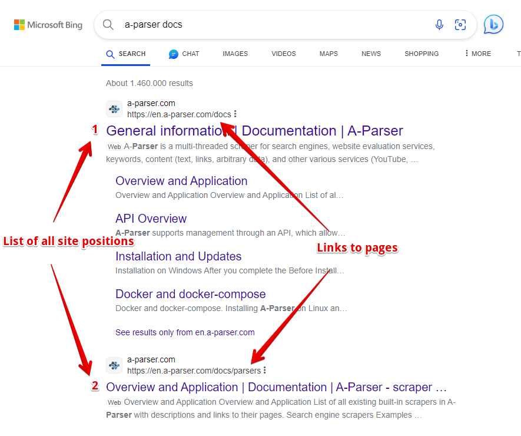This screenshot has height=436, width=521.
Task: Click See results only from en.a-parser.com
Action: point(185,332)
